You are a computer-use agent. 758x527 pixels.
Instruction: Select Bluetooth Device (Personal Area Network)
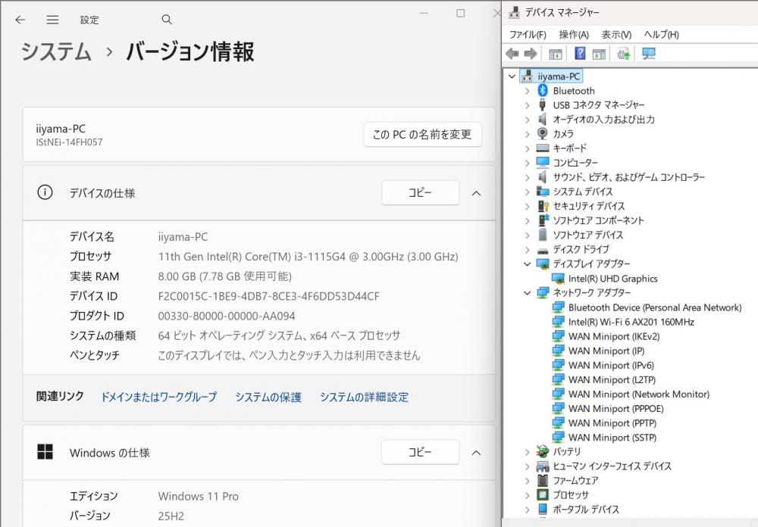[654, 307]
